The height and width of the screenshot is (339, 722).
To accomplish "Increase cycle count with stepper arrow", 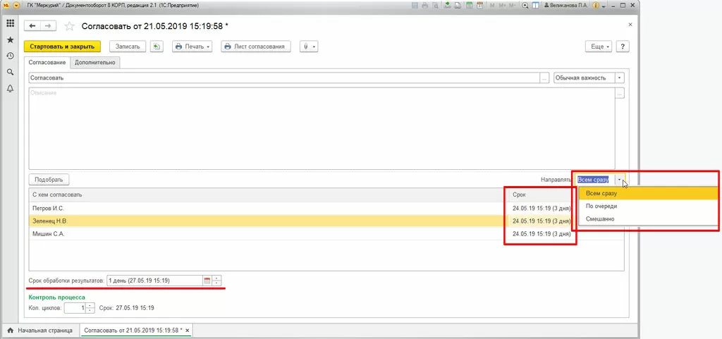I will 91,305.
